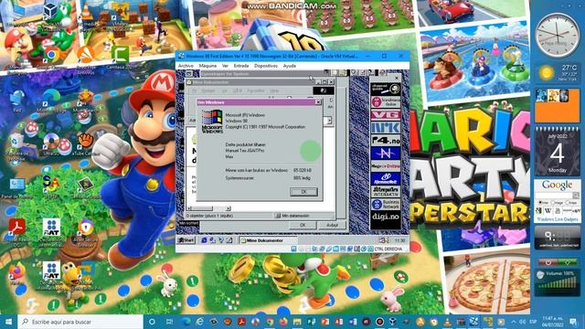Open VLC media player from taskbar
This screenshot has width=585, height=329.
tap(447, 322)
